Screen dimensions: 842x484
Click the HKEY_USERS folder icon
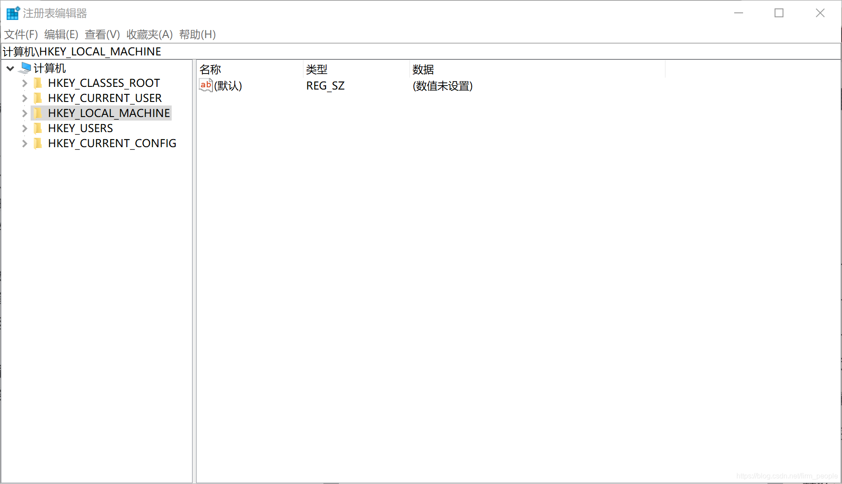tap(38, 128)
